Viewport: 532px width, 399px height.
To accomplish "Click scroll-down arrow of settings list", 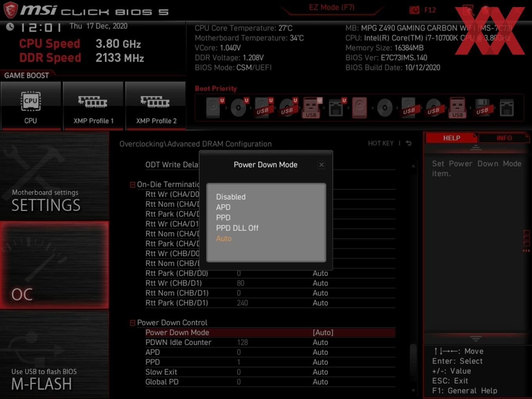I will (413, 390).
